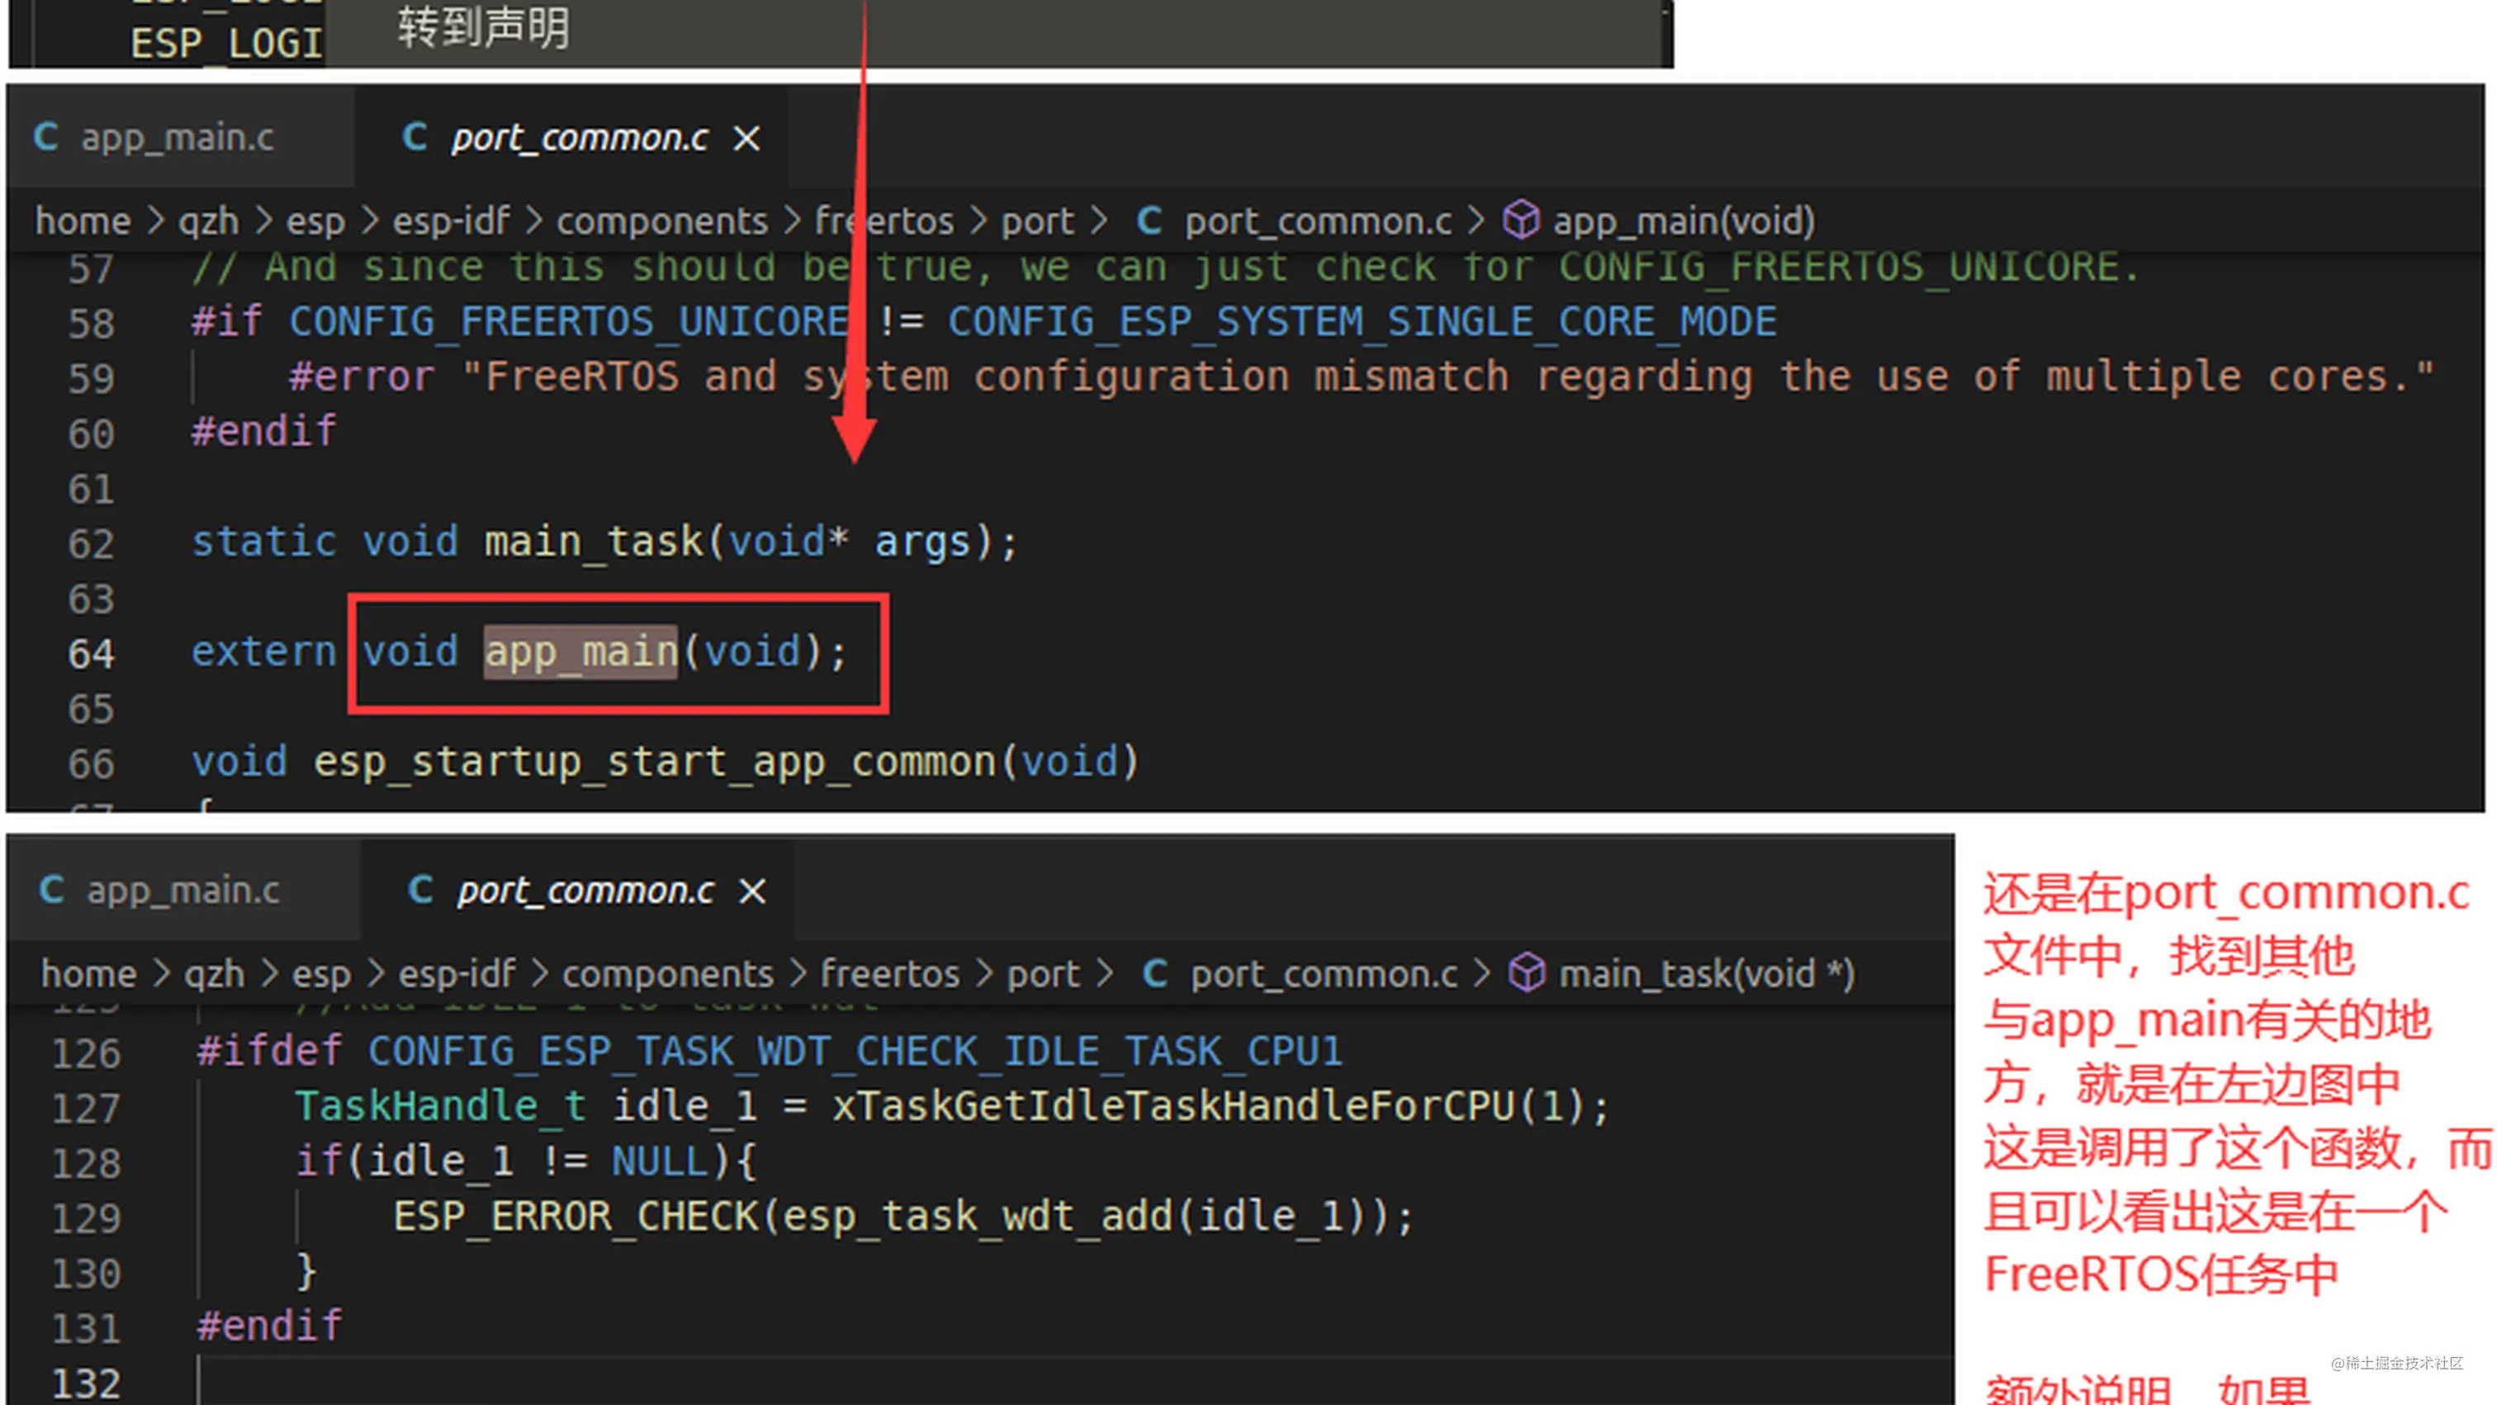Open home breadcrumb in upper editor
This screenshot has height=1405, width=2497.
pos(83,221)
